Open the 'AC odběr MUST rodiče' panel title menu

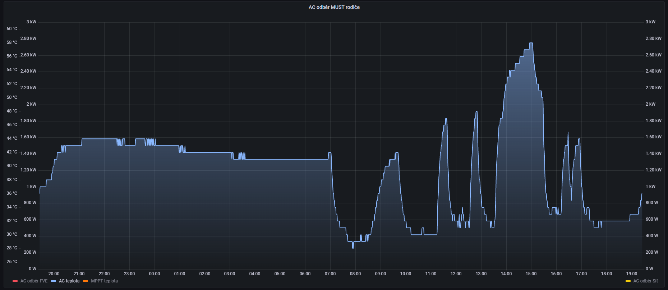click(x=334, y=7)
